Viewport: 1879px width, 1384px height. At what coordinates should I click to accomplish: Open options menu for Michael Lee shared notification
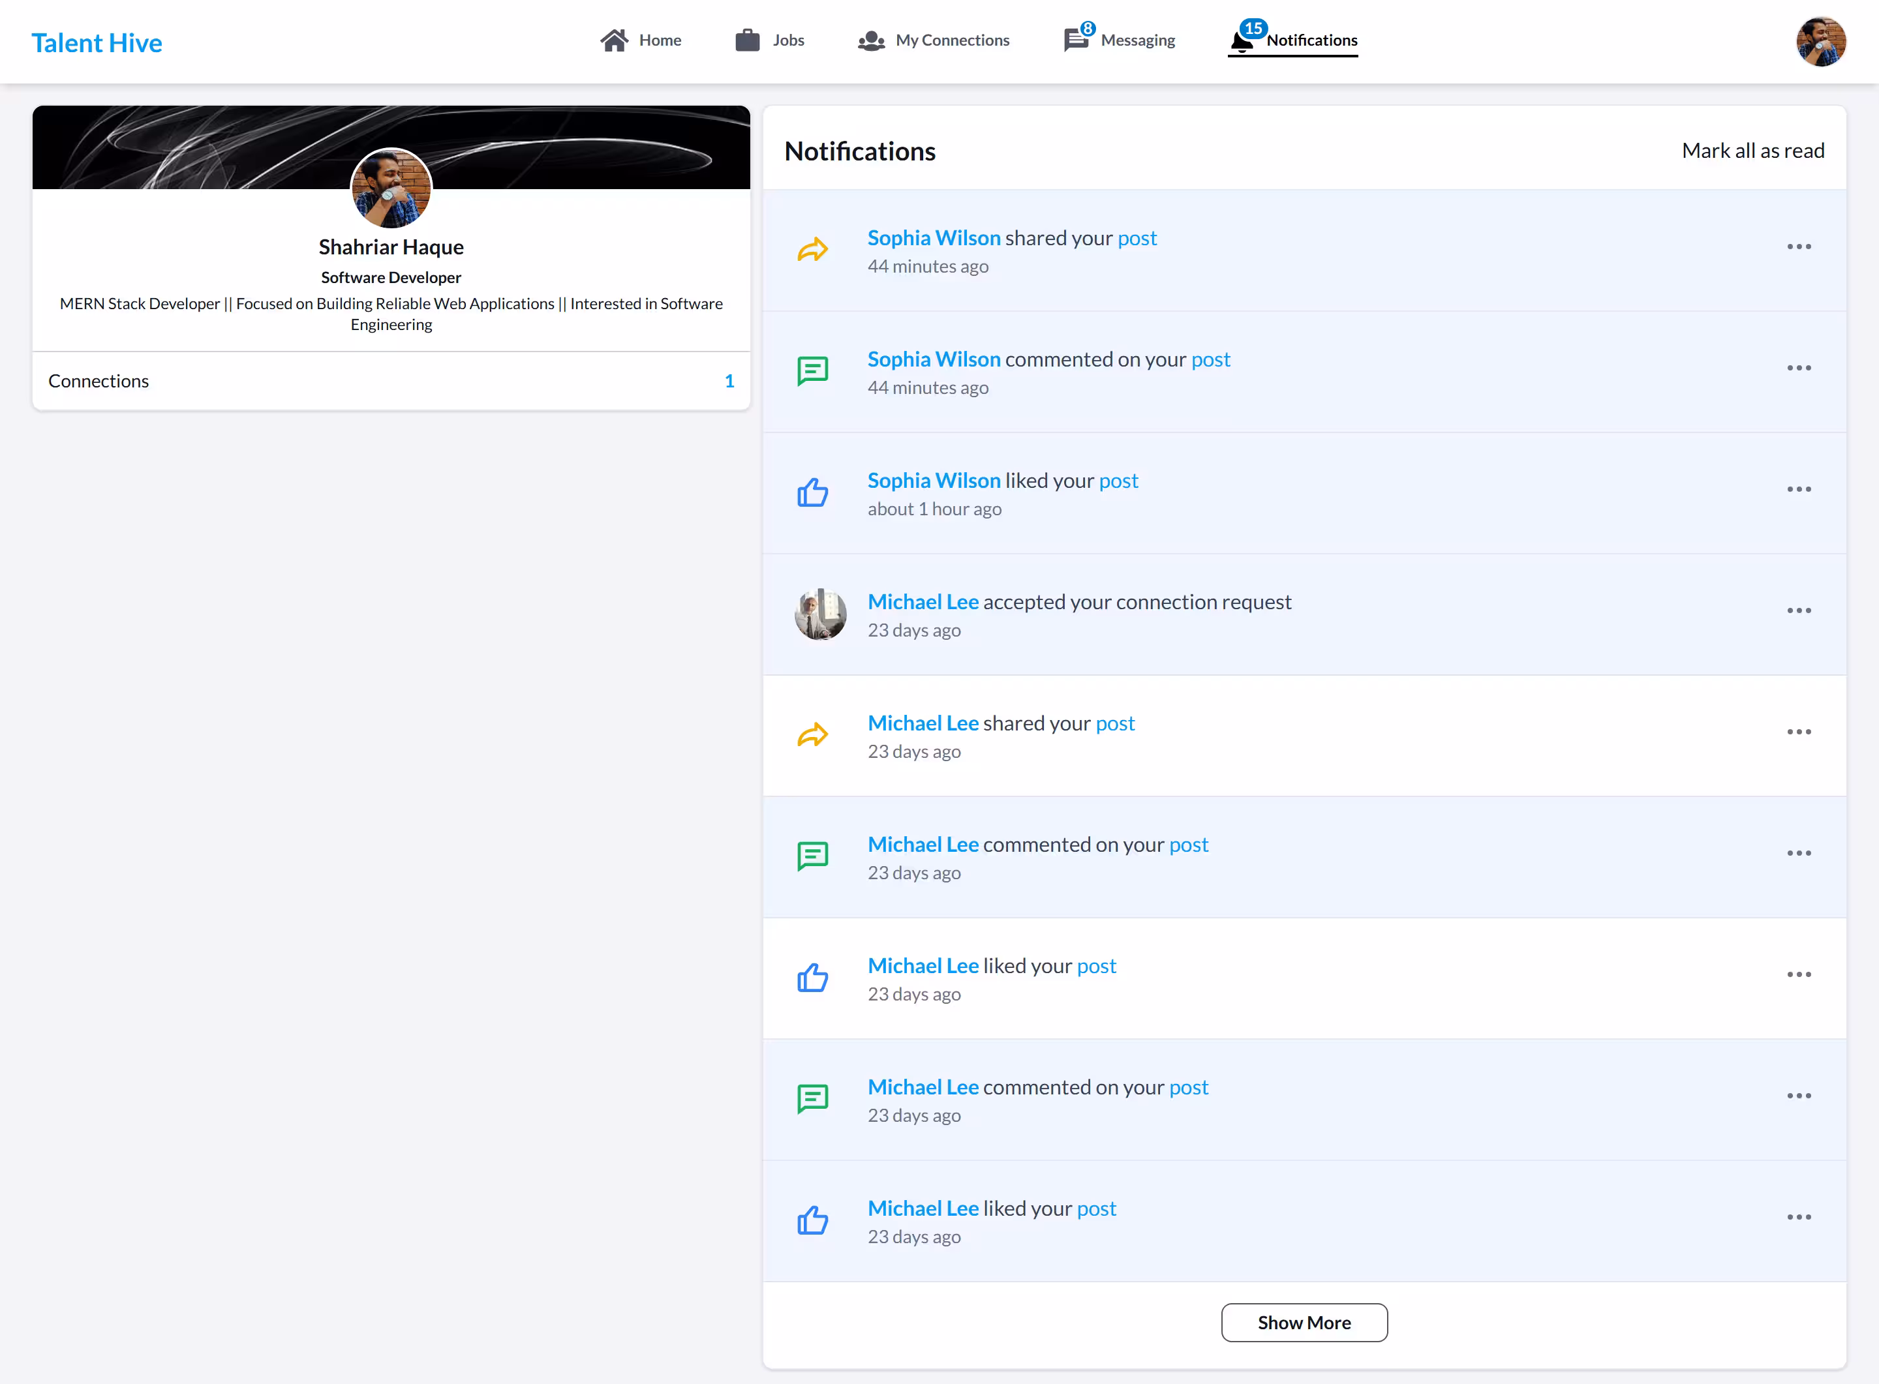coord(1799,732)
